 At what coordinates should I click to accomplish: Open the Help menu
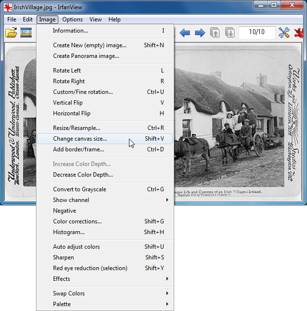[x=114, y=19]
